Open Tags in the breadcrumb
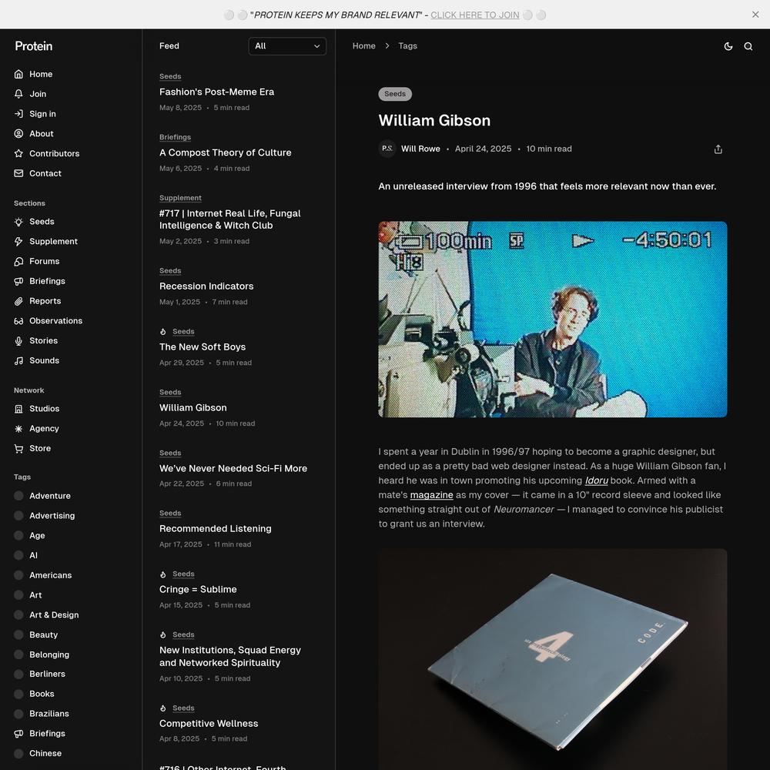 click(x=407, y=45)
